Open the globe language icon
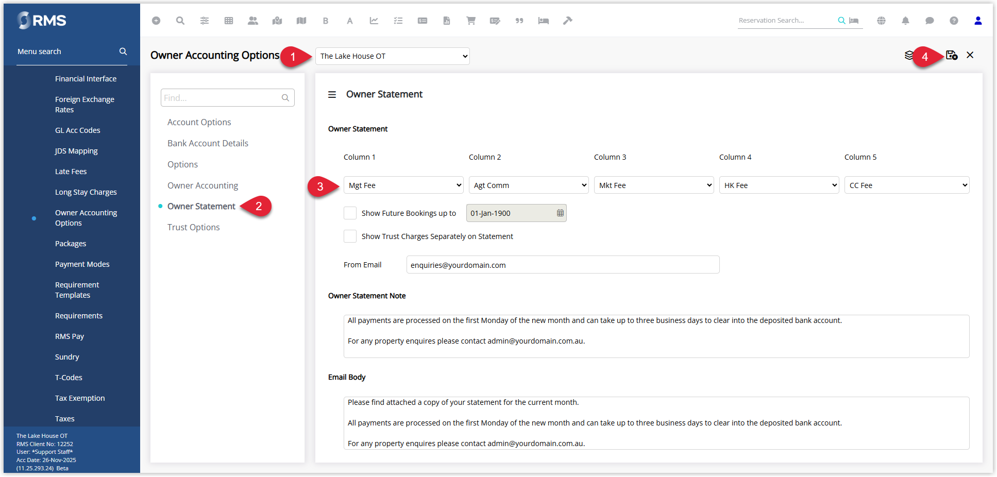 coord(882,21)
